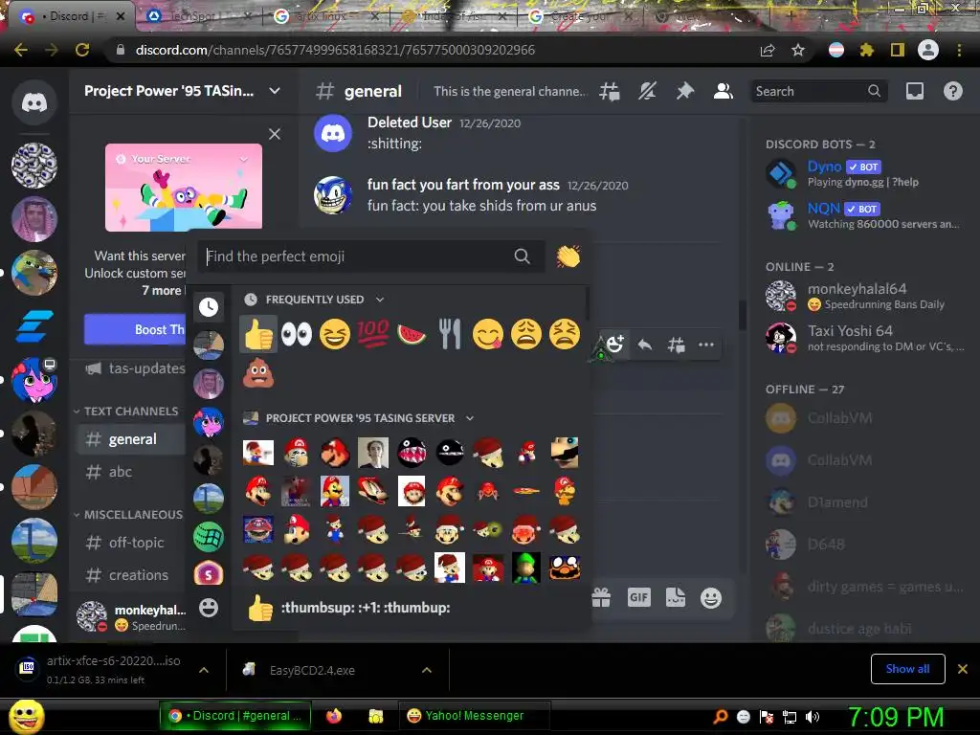
Task: Create thread icon on hovered message
Action: [676, 345]
